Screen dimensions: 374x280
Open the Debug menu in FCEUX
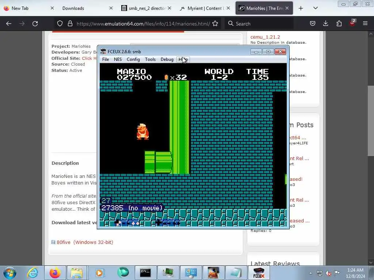(x=167, y=59)
